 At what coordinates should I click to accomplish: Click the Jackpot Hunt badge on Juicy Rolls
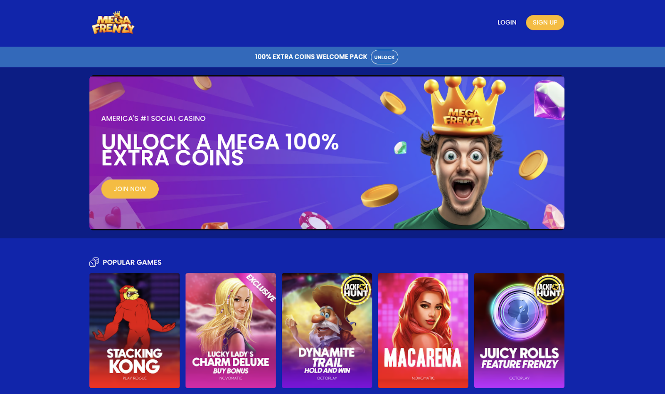tap(549, 290)
